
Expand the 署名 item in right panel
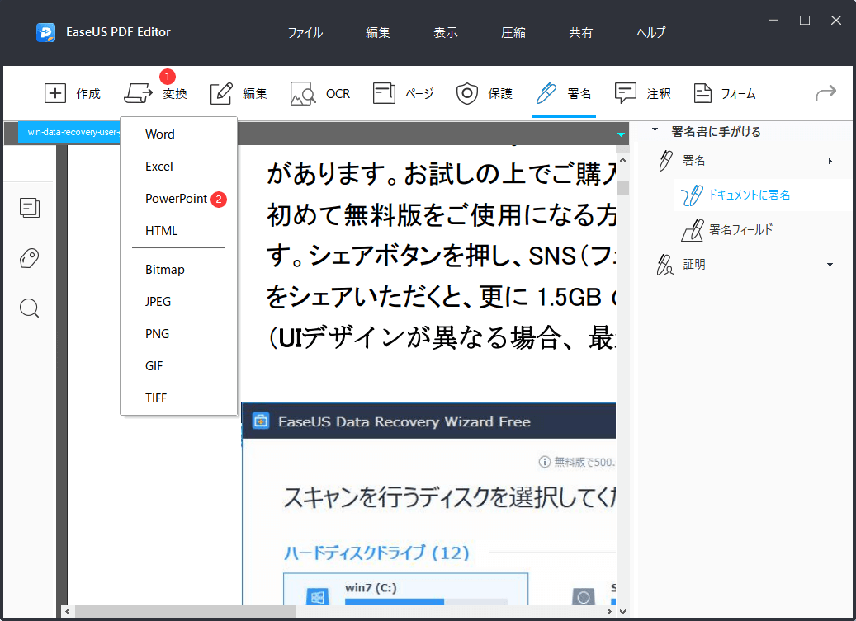(830, 161)
